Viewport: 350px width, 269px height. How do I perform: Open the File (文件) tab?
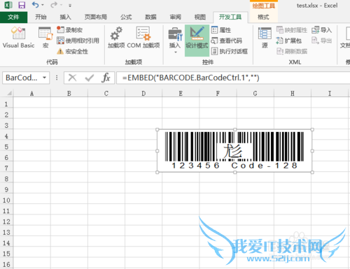pyautogui.click(x=13, y=17)
